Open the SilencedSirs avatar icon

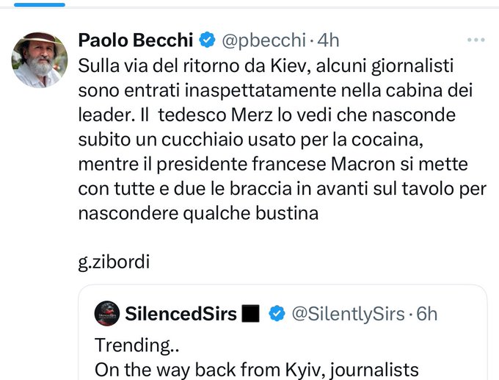coord(107,314)
